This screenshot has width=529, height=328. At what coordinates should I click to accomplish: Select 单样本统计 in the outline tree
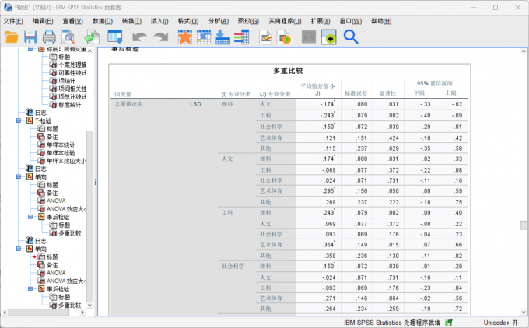[61, 145]
